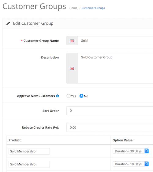Click stepper arrows on Duration - 10 Days
This screenshot has width=153, height=172.
pyautogui.click(x=147, y=164)
